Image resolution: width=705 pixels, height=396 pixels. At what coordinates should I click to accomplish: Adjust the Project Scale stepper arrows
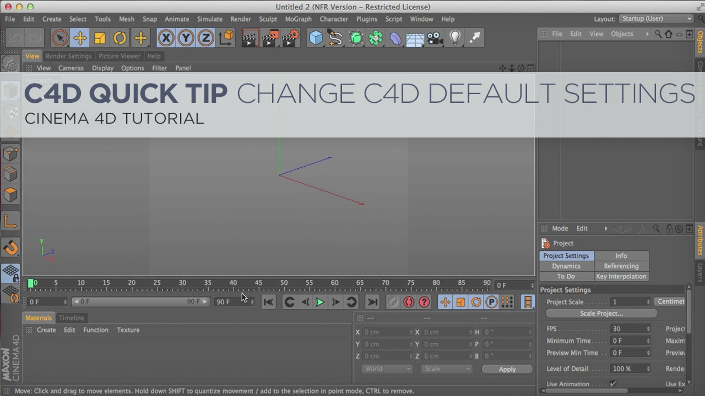point(648,302)
